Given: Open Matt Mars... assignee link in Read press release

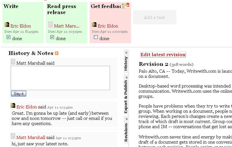Looking at the screenshot, I should [66, 26].
